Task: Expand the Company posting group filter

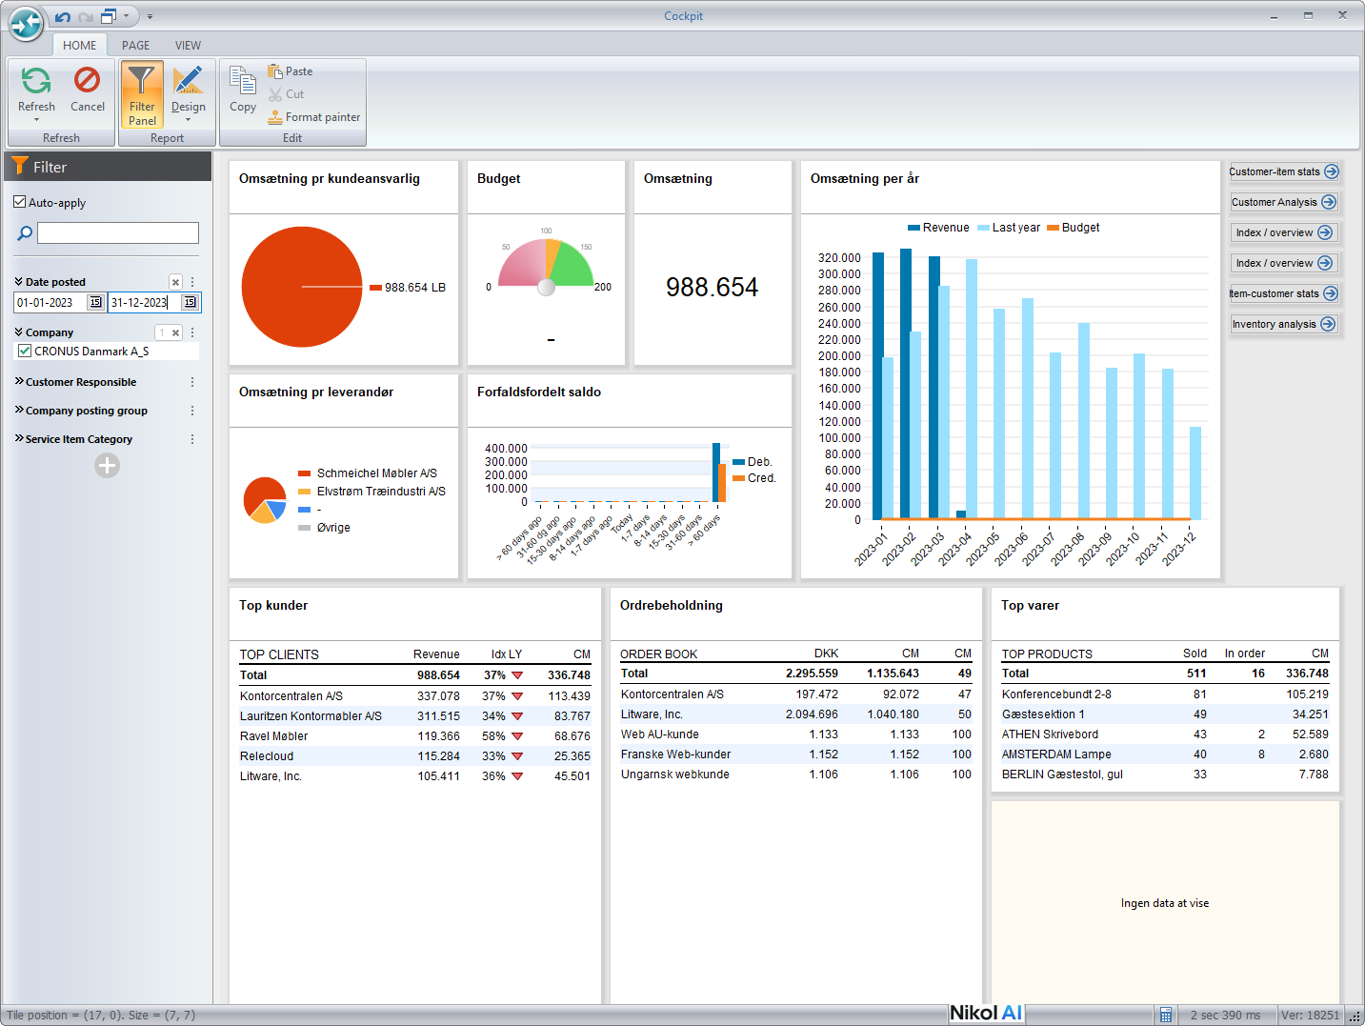Action: tap(19, 410)
